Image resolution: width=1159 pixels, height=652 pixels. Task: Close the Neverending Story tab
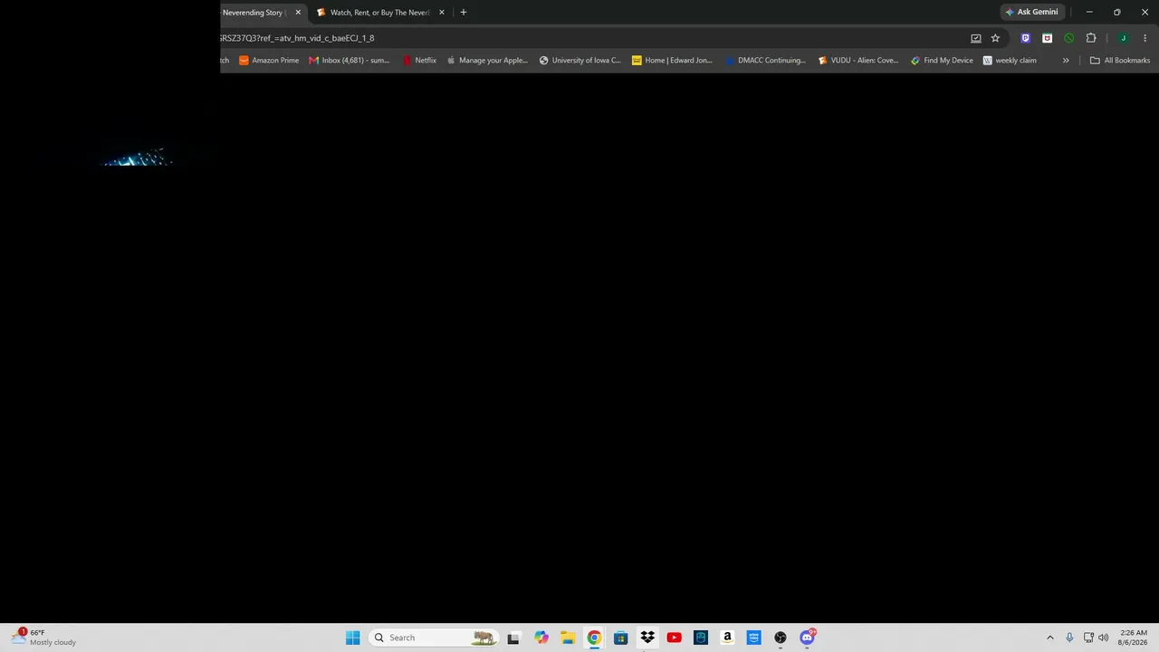pyautogui.click(x=298, y=13)
